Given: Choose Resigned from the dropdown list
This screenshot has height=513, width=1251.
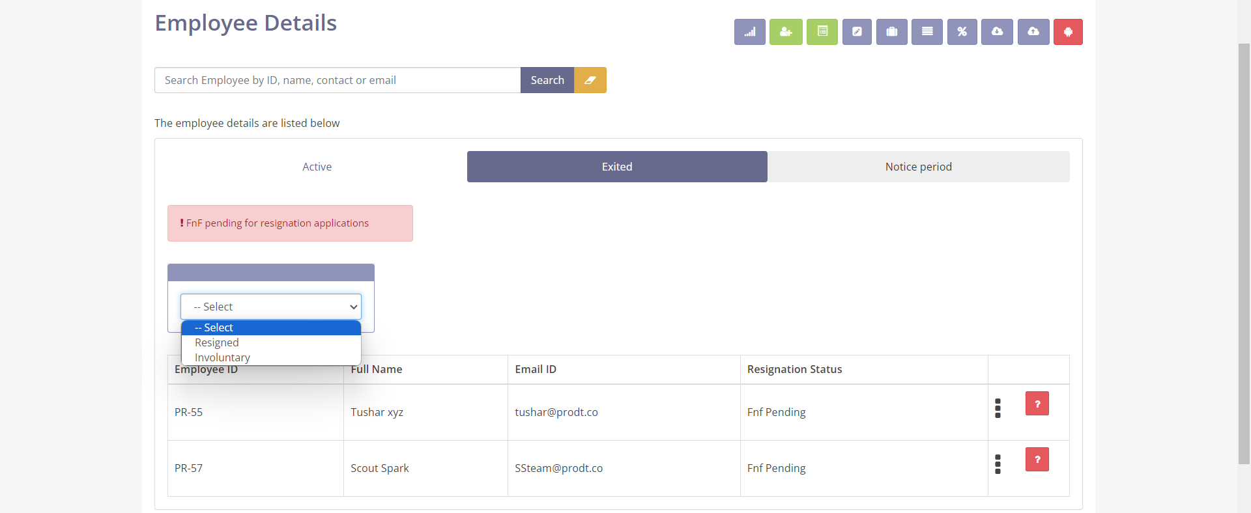Looking at the screenshot, I should pyautogui.click(x=217, y=342).
